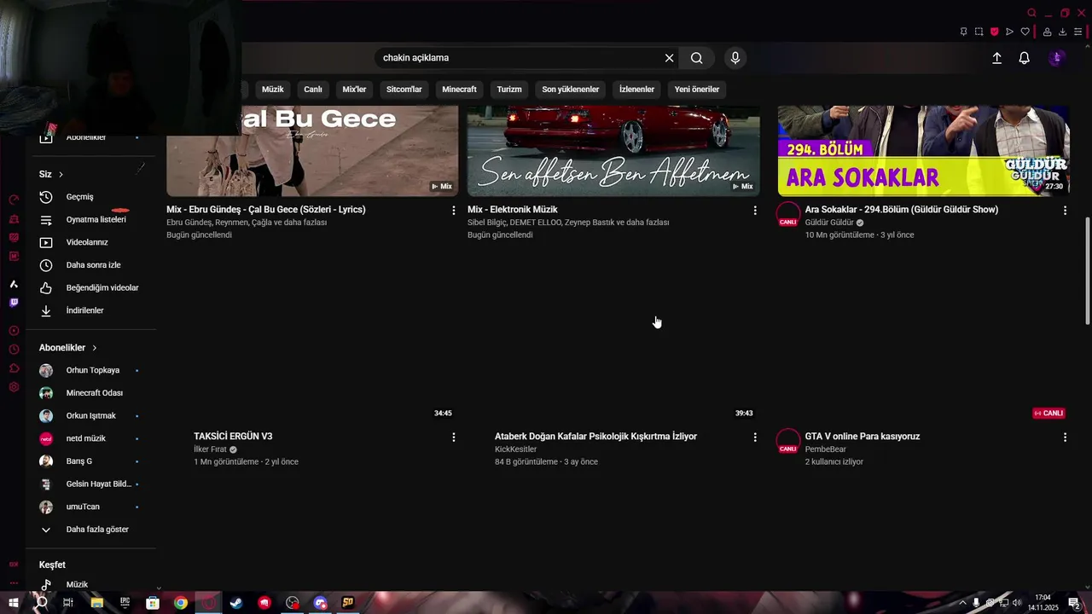Image resolution: width=1092 pixels, height=614 pixels.
Task: Open options menu for Ara Sokaklar video
Action: pyautogui.click(x=1065, y=210)
